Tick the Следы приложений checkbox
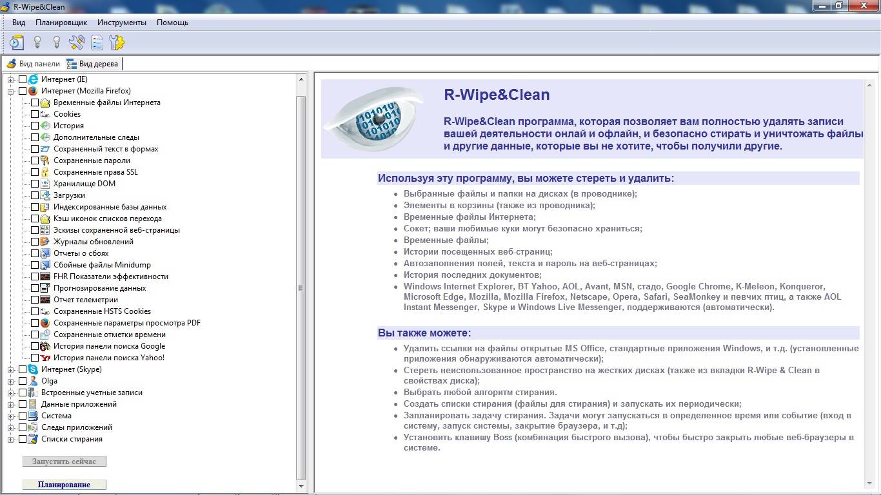Screen dimensions: 881x495 [23, 427]
